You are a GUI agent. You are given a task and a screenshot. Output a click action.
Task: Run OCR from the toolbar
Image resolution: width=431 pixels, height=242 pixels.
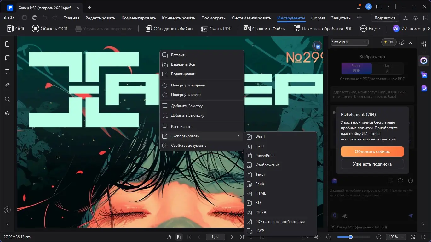15,29
